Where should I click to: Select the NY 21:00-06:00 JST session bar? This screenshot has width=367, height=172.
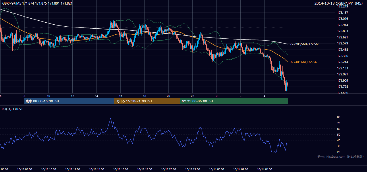coord(234,101)
